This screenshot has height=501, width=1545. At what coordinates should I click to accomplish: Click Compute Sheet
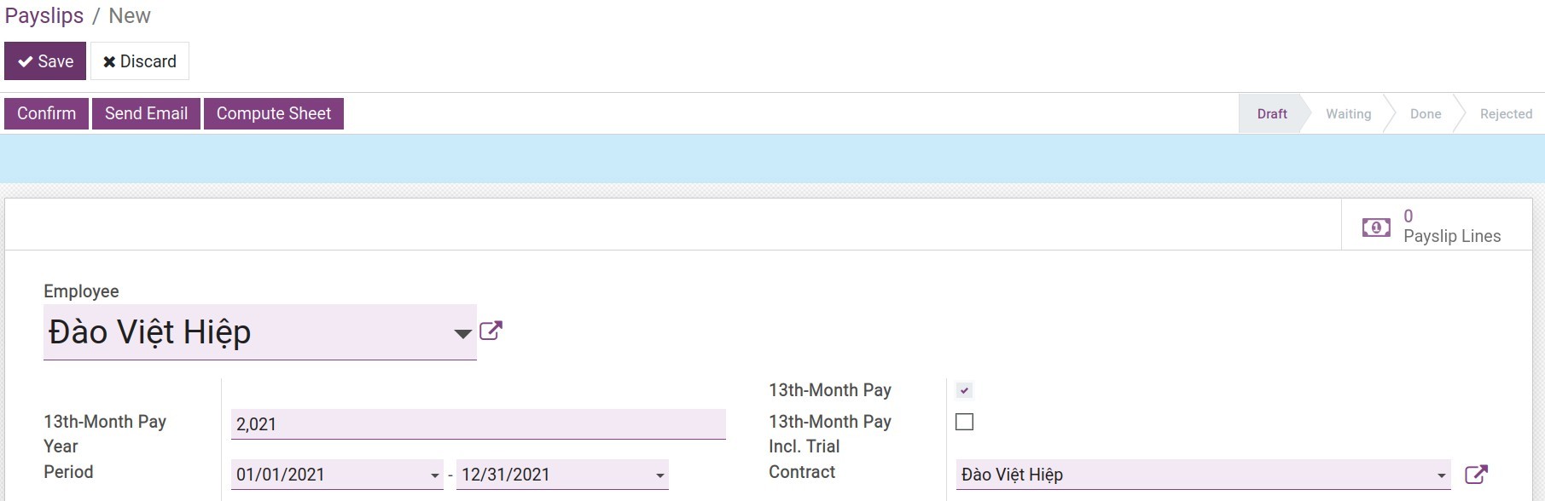273,112
